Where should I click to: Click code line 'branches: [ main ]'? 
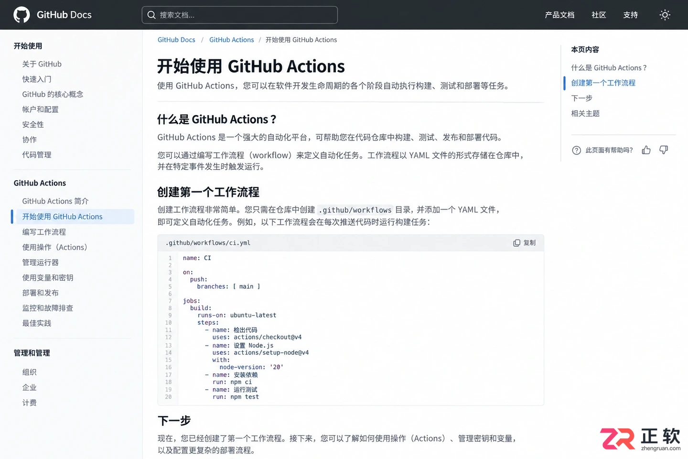228,287
